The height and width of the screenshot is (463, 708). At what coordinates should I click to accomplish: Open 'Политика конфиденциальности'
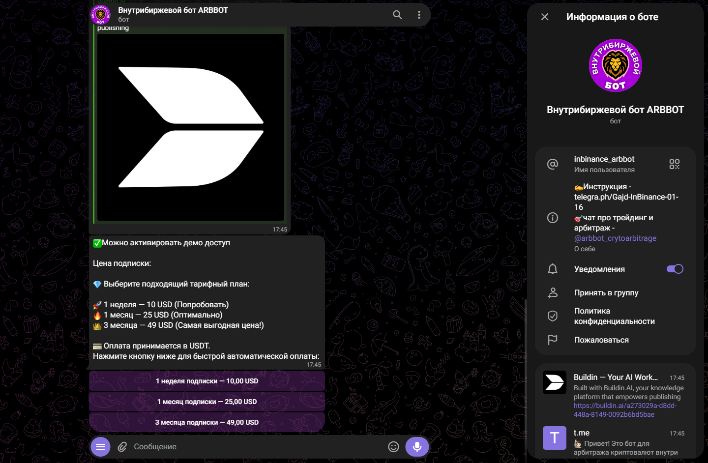pos(616,316)
